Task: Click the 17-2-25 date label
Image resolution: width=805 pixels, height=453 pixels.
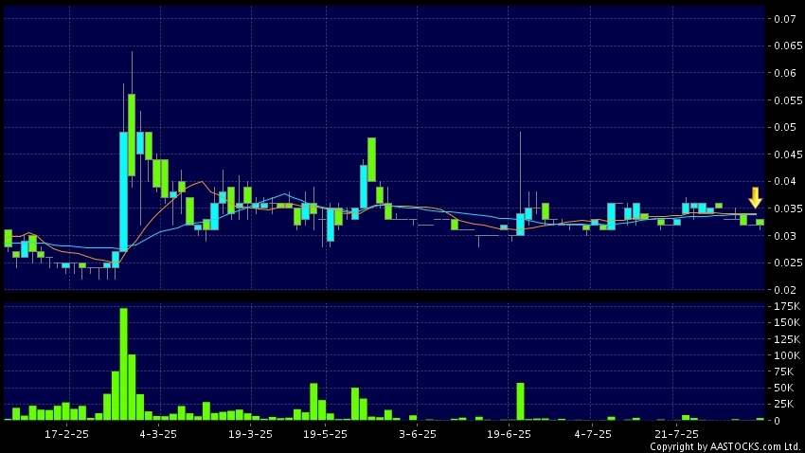Action: (x=66, y=434)
